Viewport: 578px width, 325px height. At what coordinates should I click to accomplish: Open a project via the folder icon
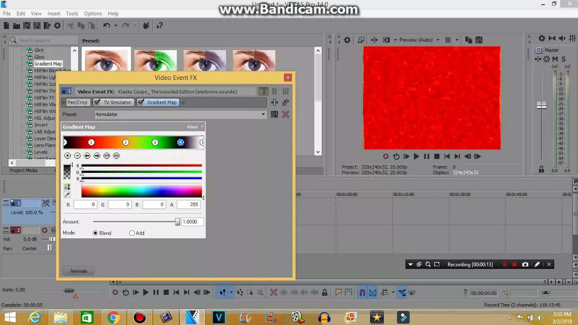coord(16,26)
